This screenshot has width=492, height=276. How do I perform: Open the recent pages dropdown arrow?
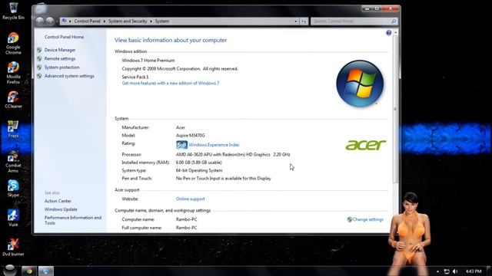click(x=57, y=21)
